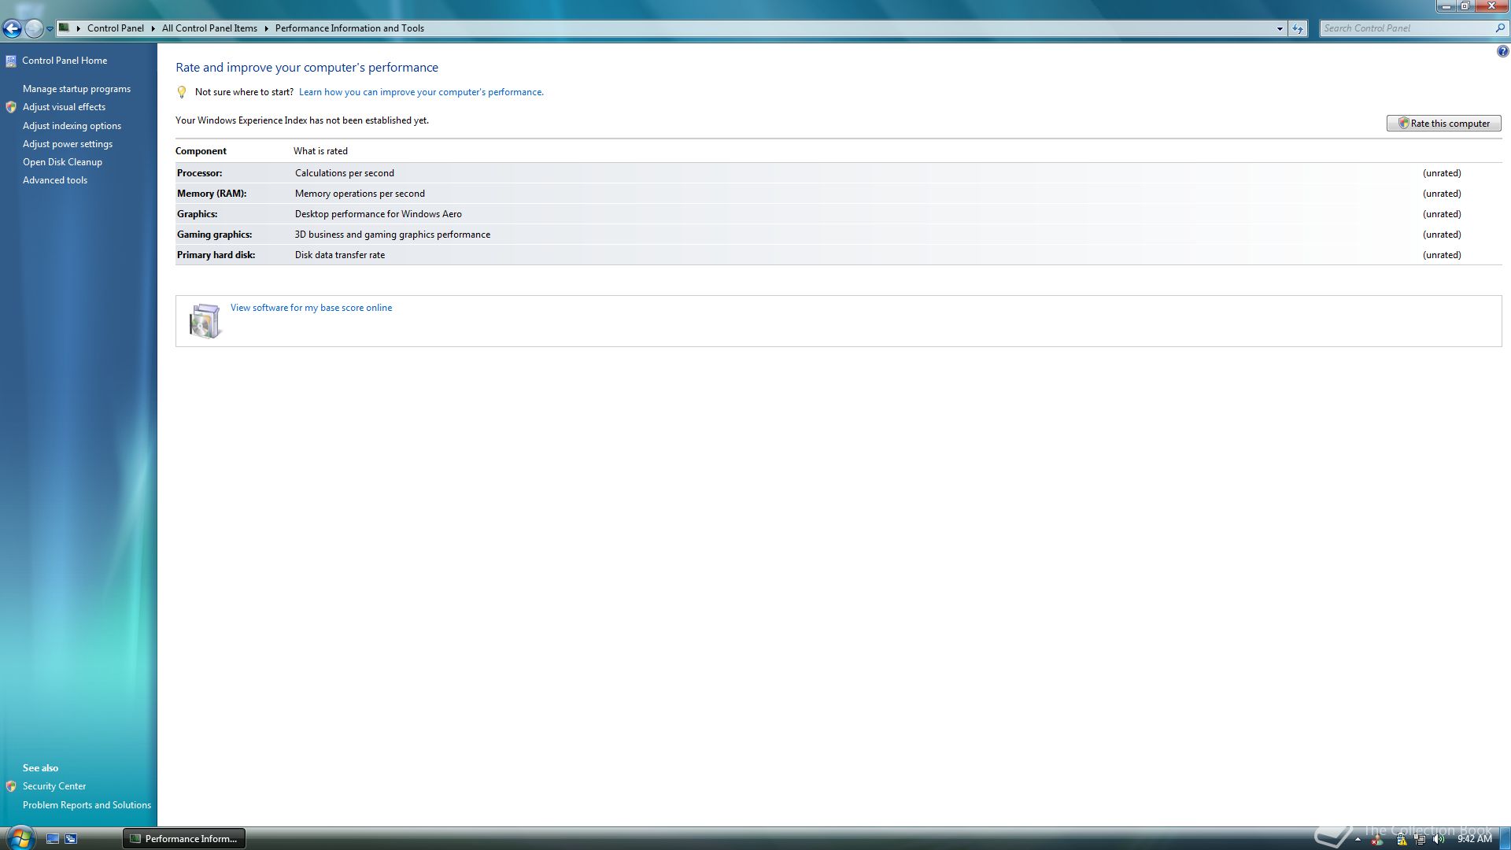Expand the arrow after the Control Panel breadcrumb

(153, 28)
